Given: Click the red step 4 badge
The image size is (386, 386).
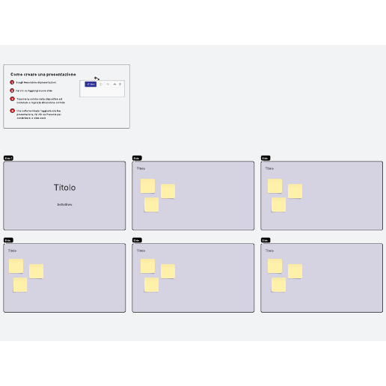Looking at the screenshot, I should pos(12,111).
